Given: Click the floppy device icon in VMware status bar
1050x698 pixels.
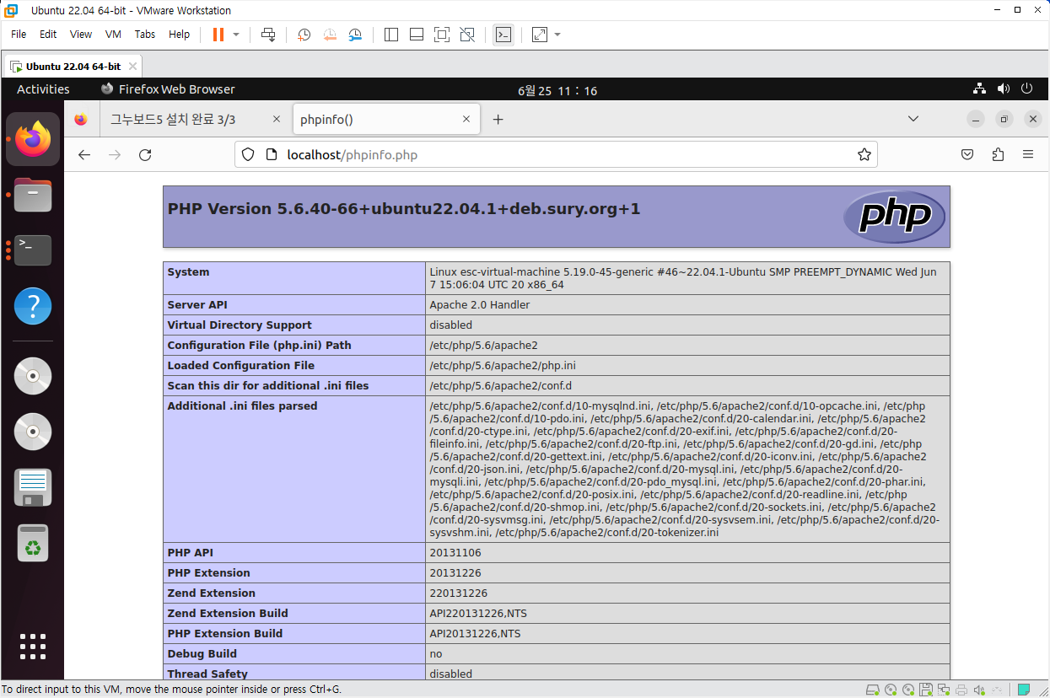Looking at the screenshot, I should click(x=925, y=690).
